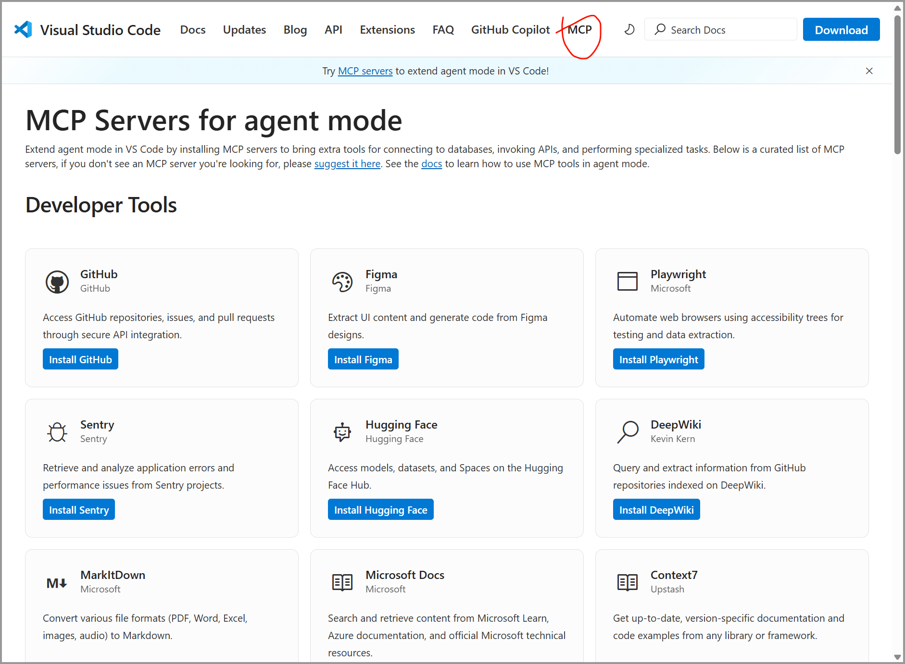Click the Visual Studio Code logo icon
This screenshot has width=905, height=664.
click(23, 30)
